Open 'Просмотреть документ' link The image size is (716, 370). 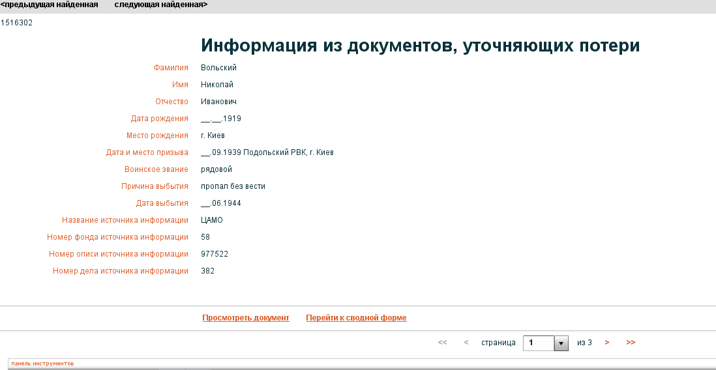[x=246, y=318]
